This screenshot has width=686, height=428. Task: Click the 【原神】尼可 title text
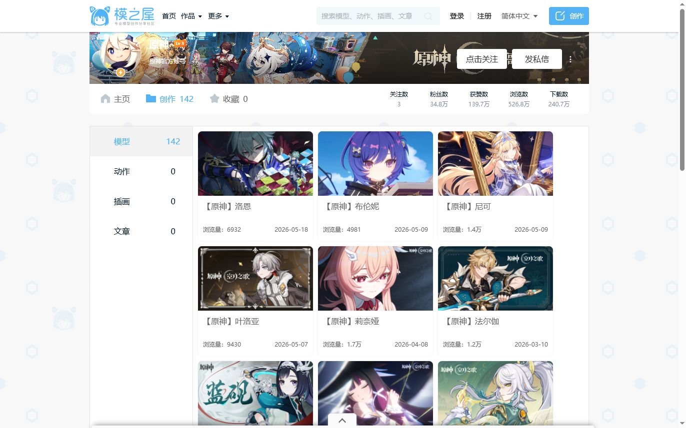coord(467,206)
